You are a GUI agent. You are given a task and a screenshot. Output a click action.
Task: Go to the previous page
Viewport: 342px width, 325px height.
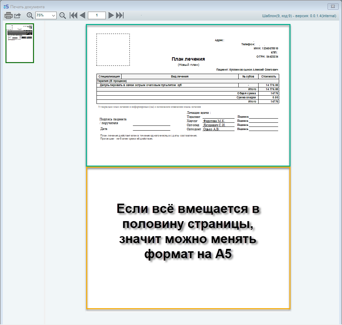(82, 15)
